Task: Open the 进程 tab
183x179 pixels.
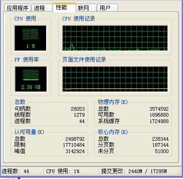Action: pos(42,8)
